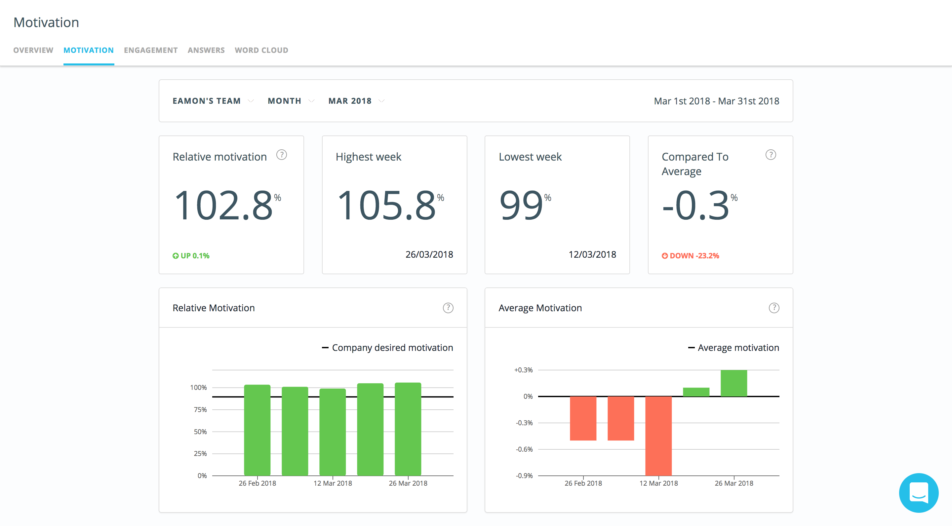Open the Answers tab
This screenshot has width=952, height=526.
coord(206,50)
